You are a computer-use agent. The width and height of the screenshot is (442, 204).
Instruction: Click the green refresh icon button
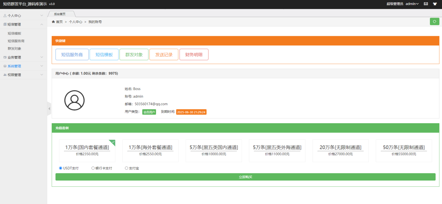pyautogui.click(x=434, y=22)
